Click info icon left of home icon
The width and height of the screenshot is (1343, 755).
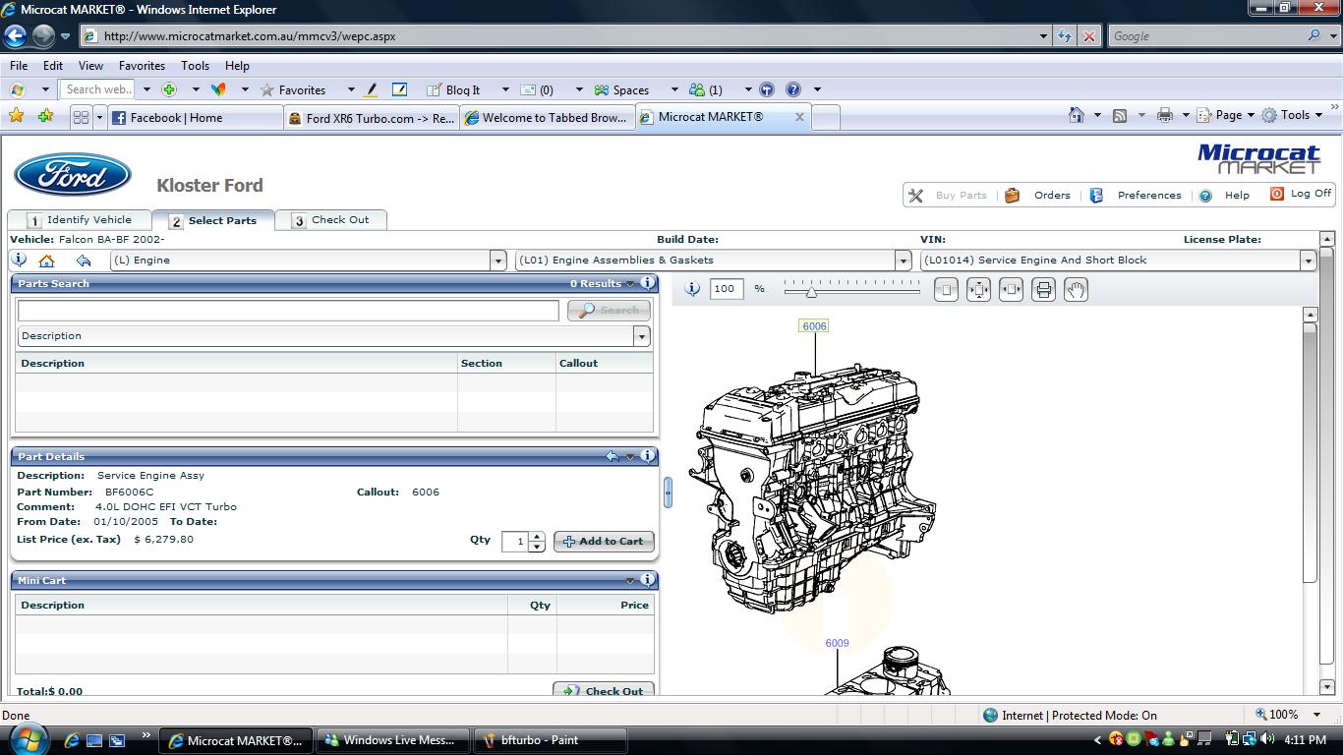pyautogui.click(x=19, y=261)
